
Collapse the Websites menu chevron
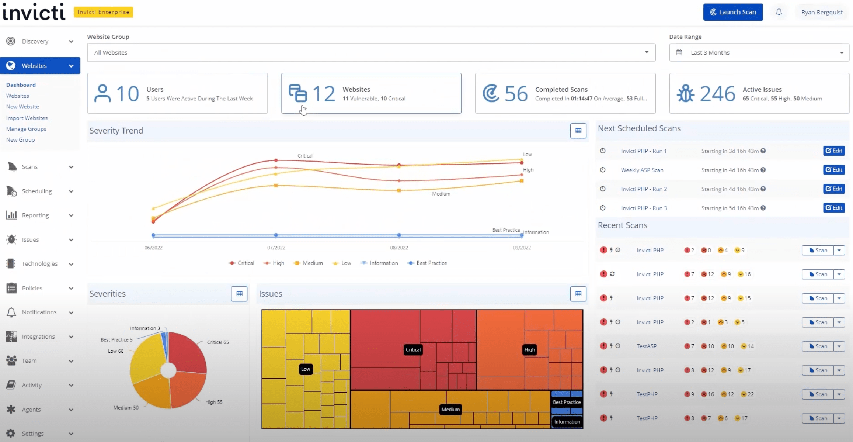[71, 66]
